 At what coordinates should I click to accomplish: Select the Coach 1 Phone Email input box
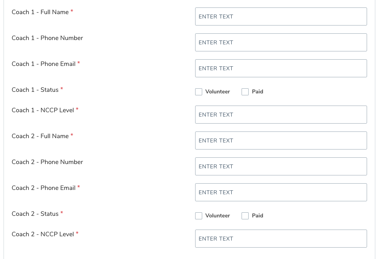pos(281,68)
